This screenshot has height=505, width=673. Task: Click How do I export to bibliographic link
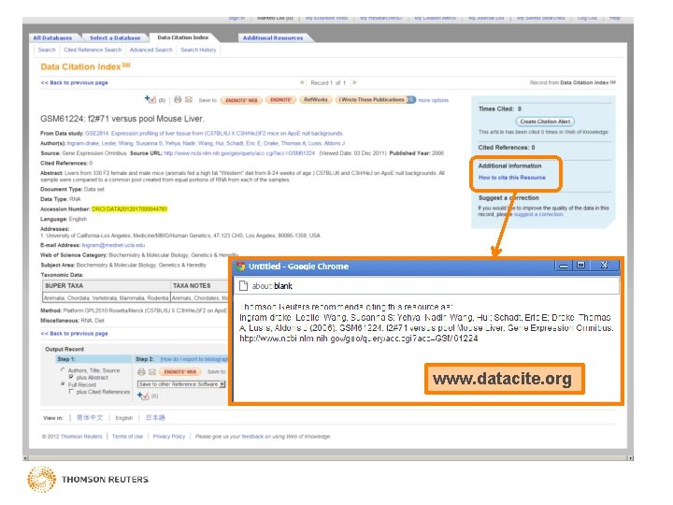(x=194, y=359)
